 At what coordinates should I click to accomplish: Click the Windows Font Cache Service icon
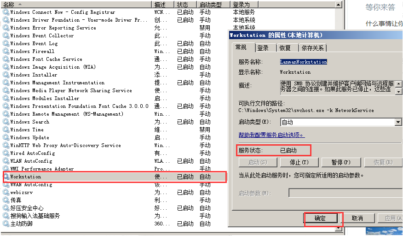tap(6, 59)
